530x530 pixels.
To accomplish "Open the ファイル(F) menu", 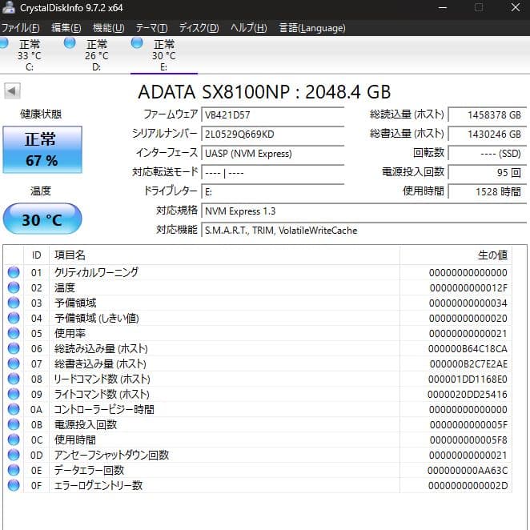I will [x=20, y=28].
